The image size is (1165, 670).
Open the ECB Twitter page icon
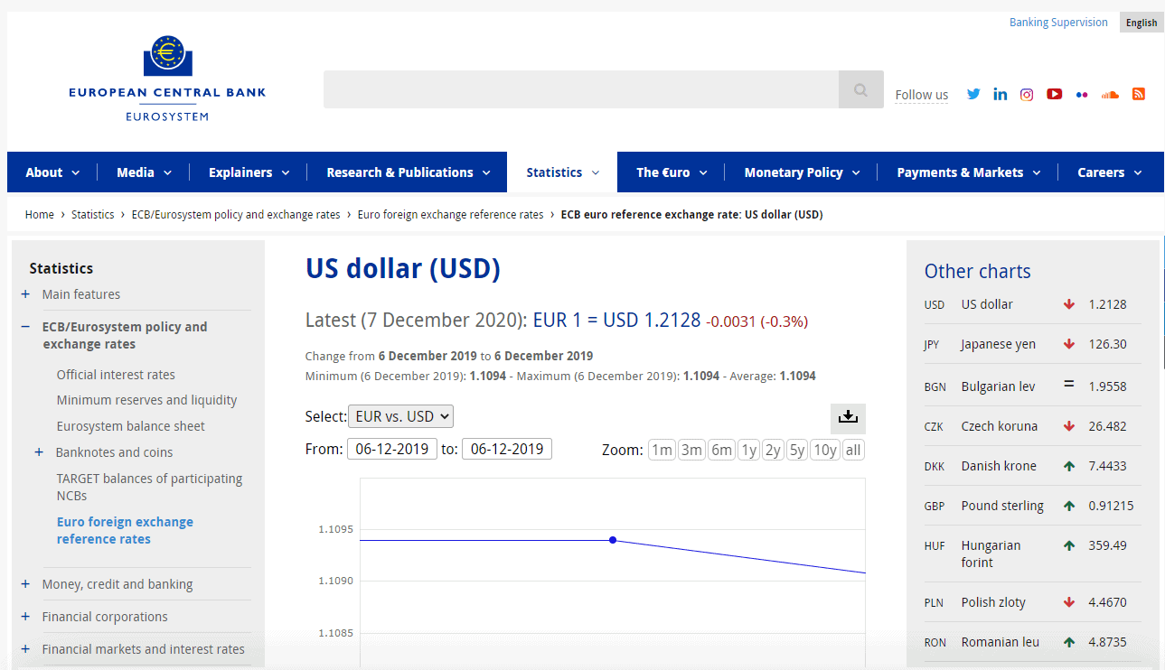point(973,94)
